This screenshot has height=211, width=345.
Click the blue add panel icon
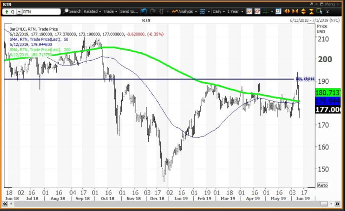point(278,11)
